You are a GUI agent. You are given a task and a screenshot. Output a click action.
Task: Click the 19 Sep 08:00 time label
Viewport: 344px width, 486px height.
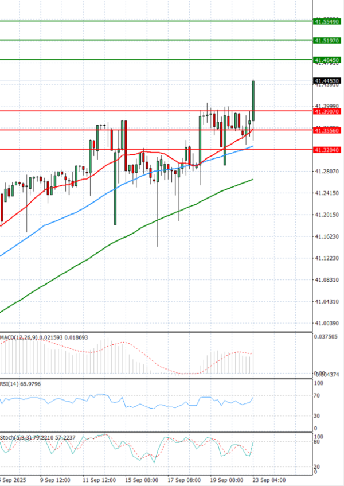(x=226, y=480)
